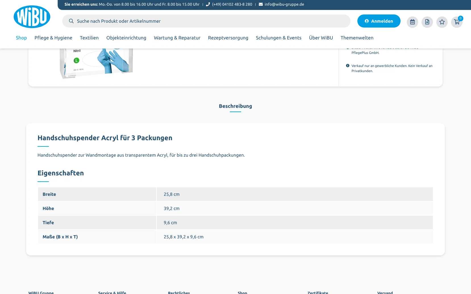
Task: Open the calendar icon in header
Action: (412, 22)
